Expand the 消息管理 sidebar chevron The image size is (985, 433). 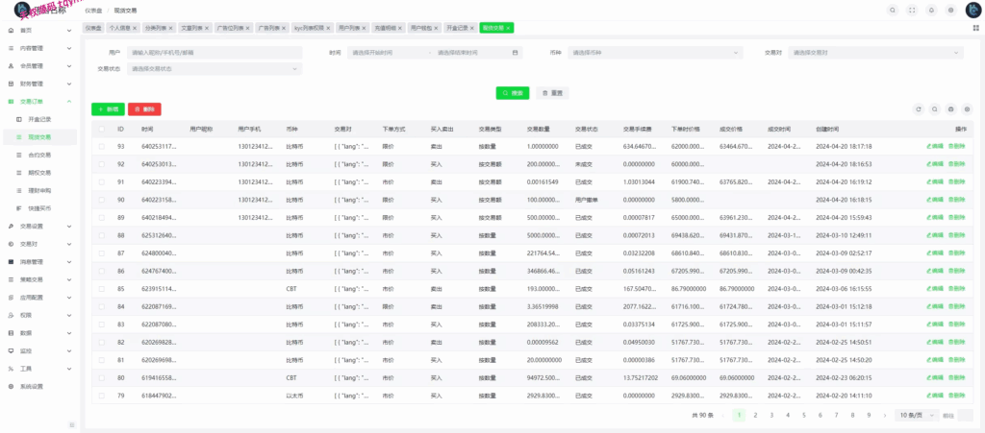click(69, 262)
